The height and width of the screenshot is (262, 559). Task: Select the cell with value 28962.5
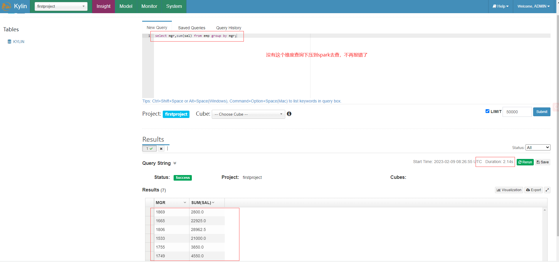click(207, 230)
